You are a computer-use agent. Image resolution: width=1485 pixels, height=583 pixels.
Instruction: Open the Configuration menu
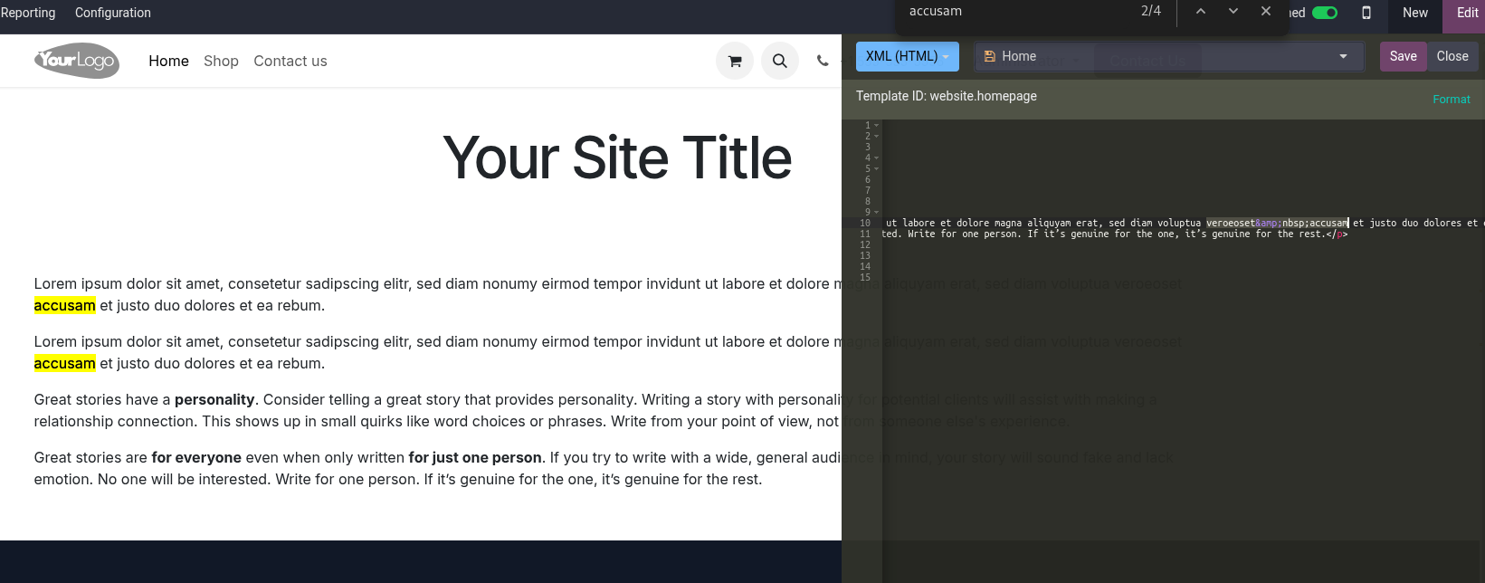click(113, 13)
